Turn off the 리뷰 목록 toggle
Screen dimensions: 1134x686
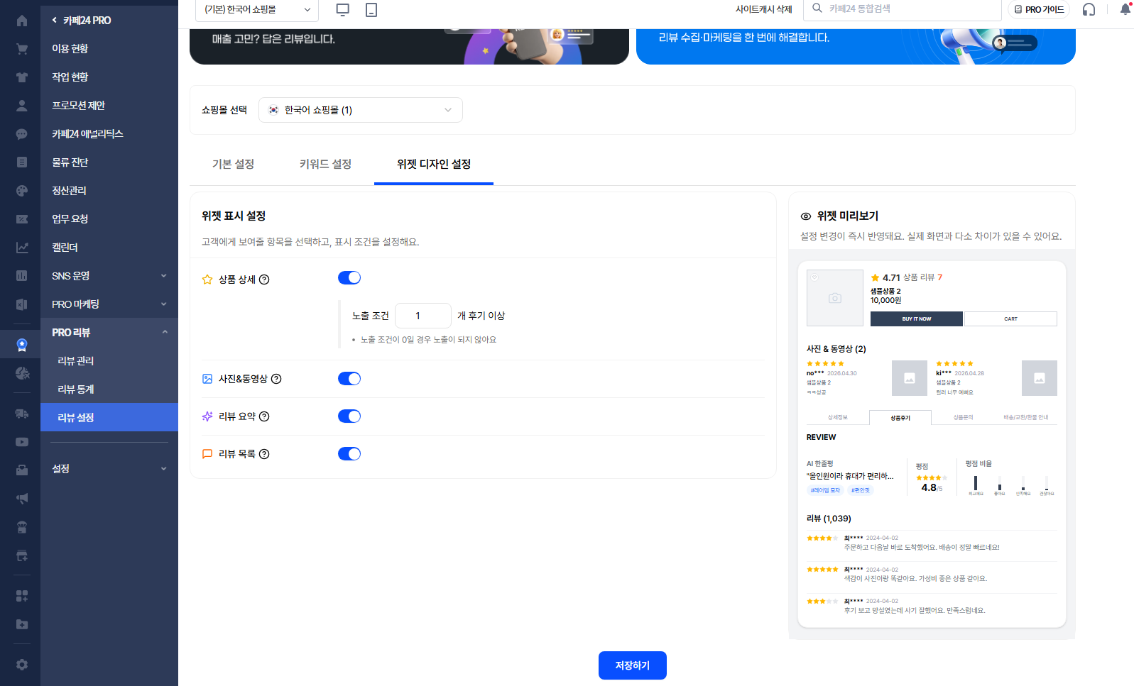coord(349,454)
